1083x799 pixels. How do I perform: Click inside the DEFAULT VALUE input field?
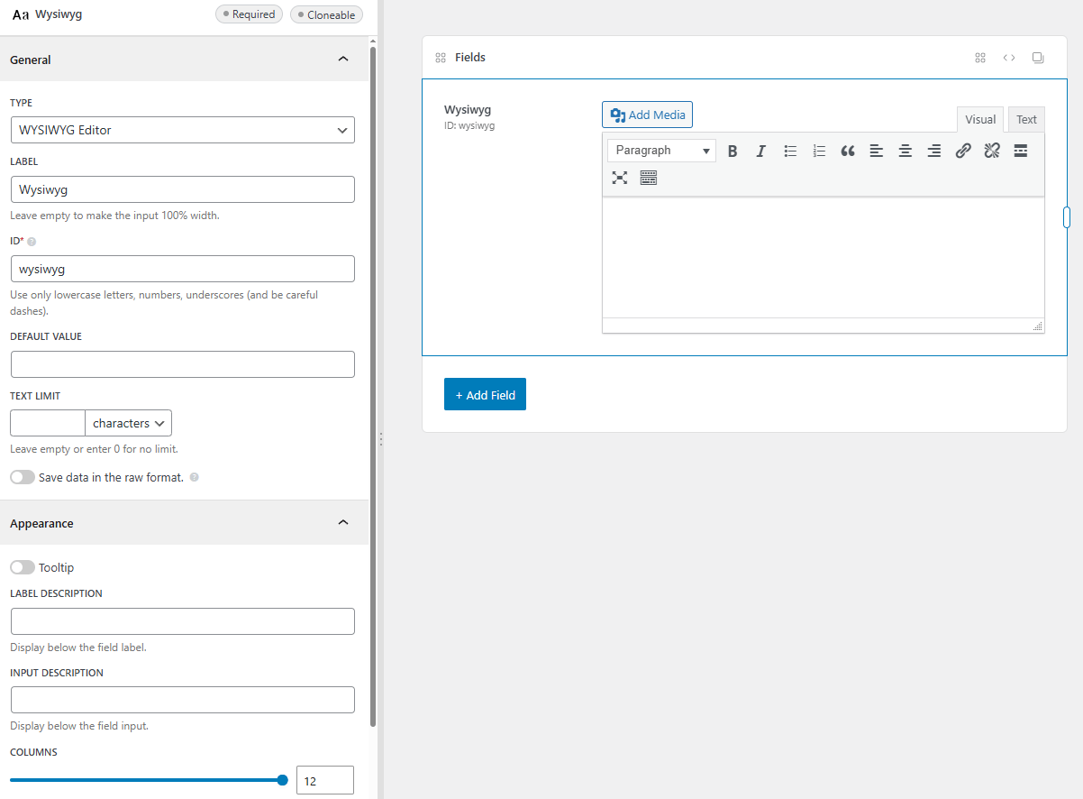point(182,363)
